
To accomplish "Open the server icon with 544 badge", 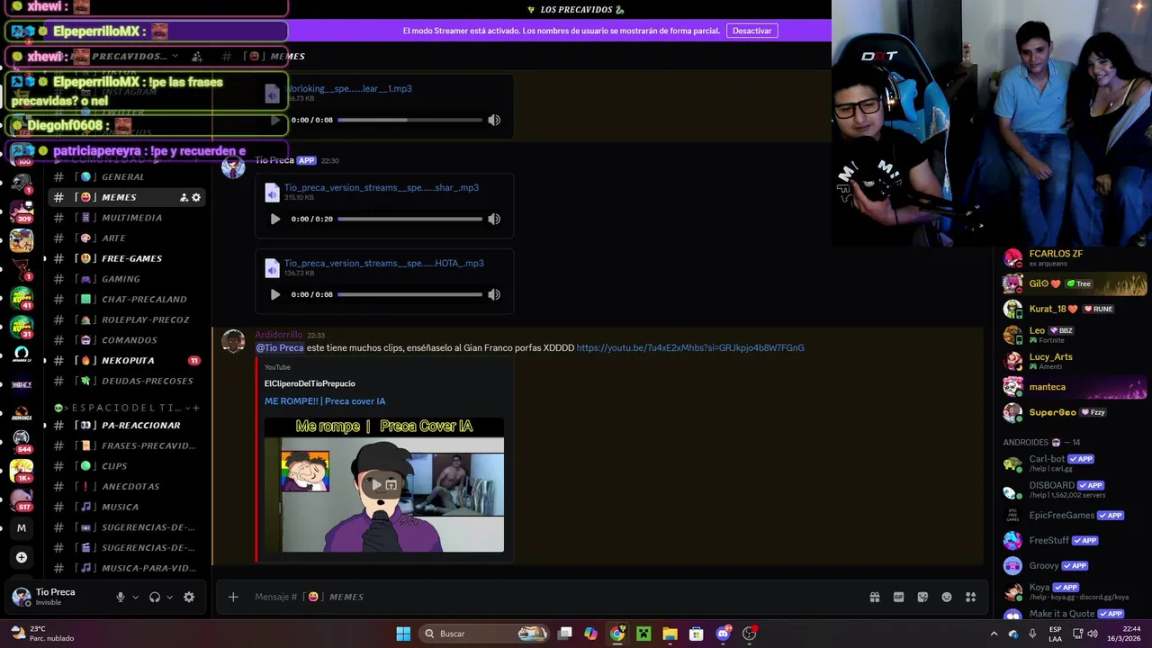I will pos(22,440).
